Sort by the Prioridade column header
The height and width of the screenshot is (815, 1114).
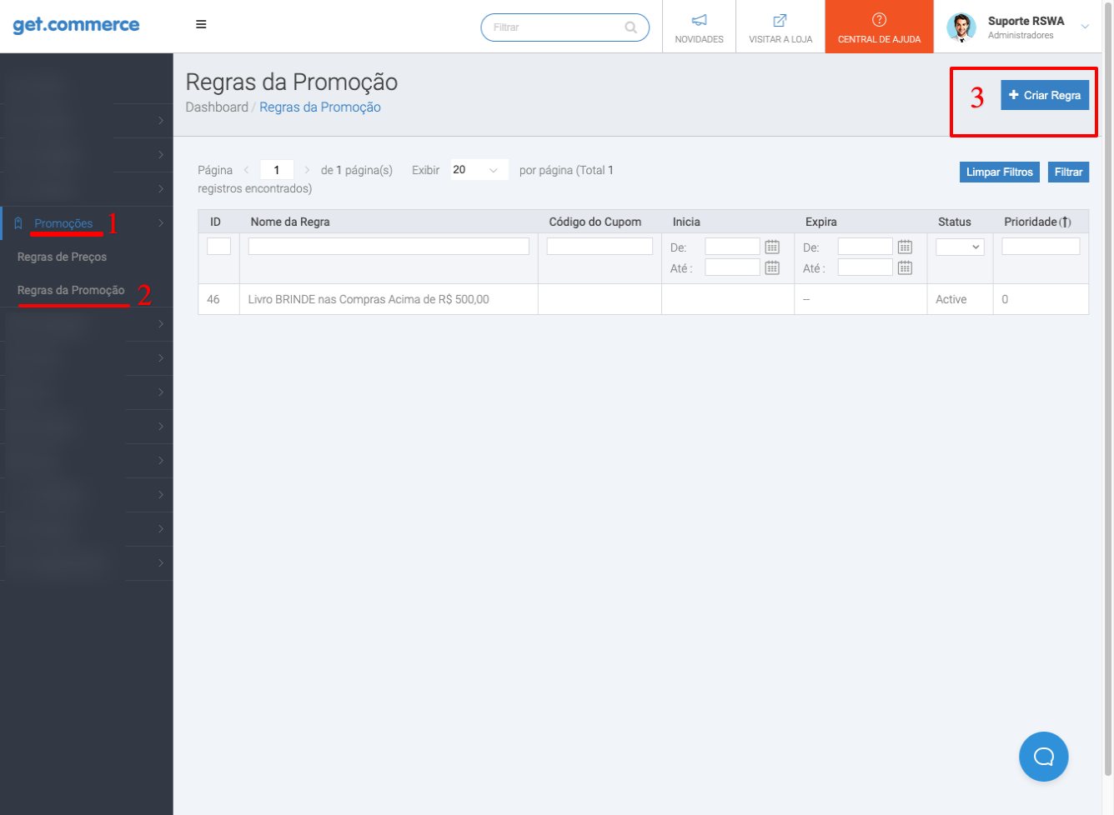[1036, 222]
